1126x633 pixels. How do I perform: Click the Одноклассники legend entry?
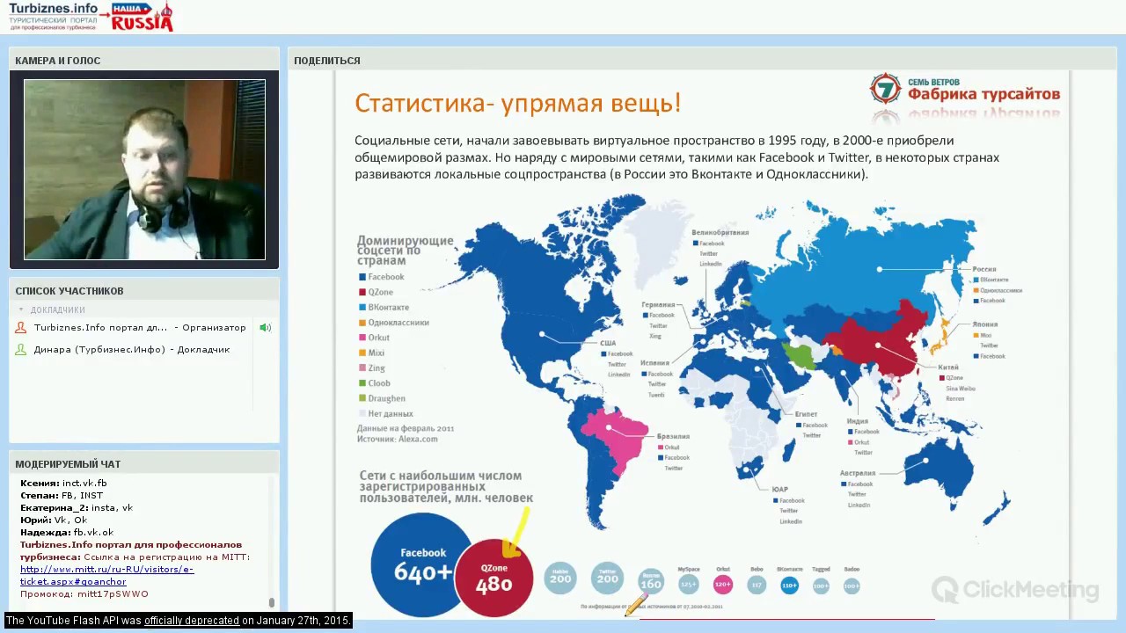(x=393, y=323)
